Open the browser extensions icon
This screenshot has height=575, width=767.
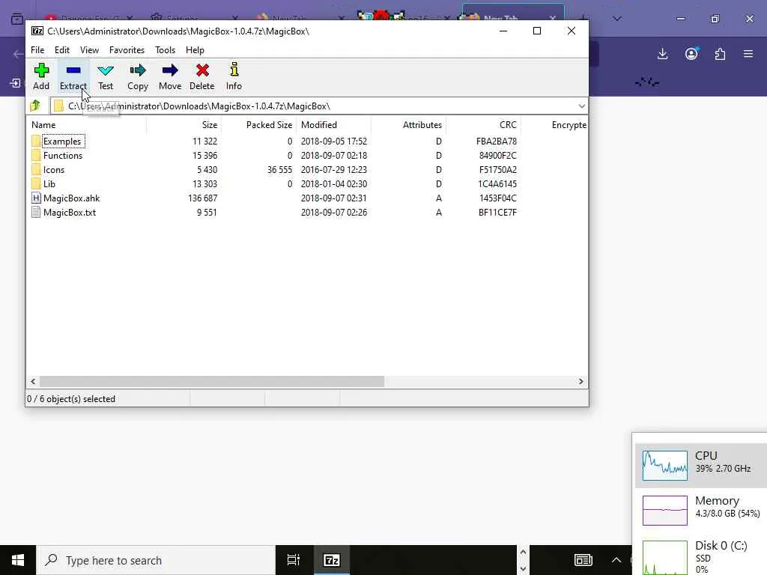(720, 54)
